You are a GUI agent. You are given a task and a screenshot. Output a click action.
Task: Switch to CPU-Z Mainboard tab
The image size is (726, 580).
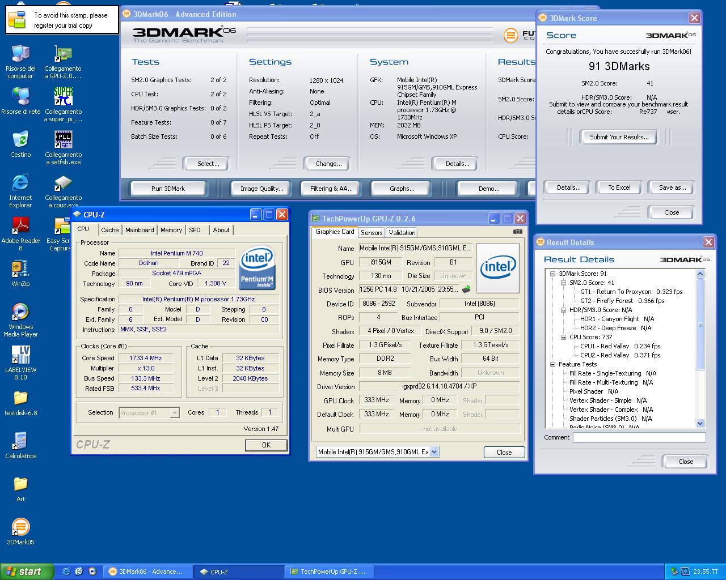tap(140, 230)
